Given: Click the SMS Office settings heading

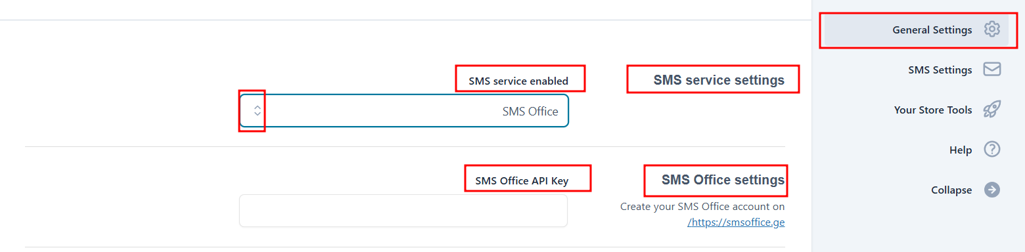Looking at the screenshot, I should (x=723, y=180).
